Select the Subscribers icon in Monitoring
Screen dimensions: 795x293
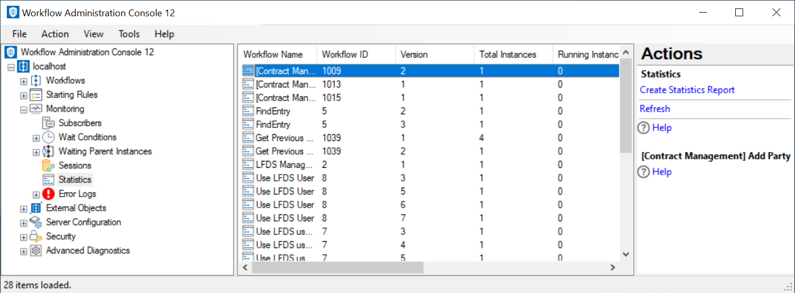(x=49, y=123)
